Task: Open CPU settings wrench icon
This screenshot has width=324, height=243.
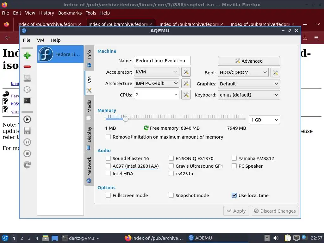Action: (x=186, y=95)
